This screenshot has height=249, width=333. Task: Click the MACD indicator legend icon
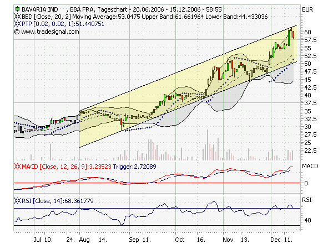coord(18,167)
